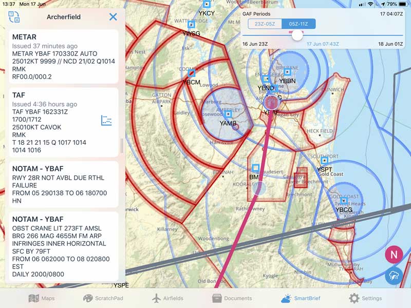The width and height of the screenshot is (411, 308).
Task: Tap the magenta N north-up button
Action: coord(394,254)
